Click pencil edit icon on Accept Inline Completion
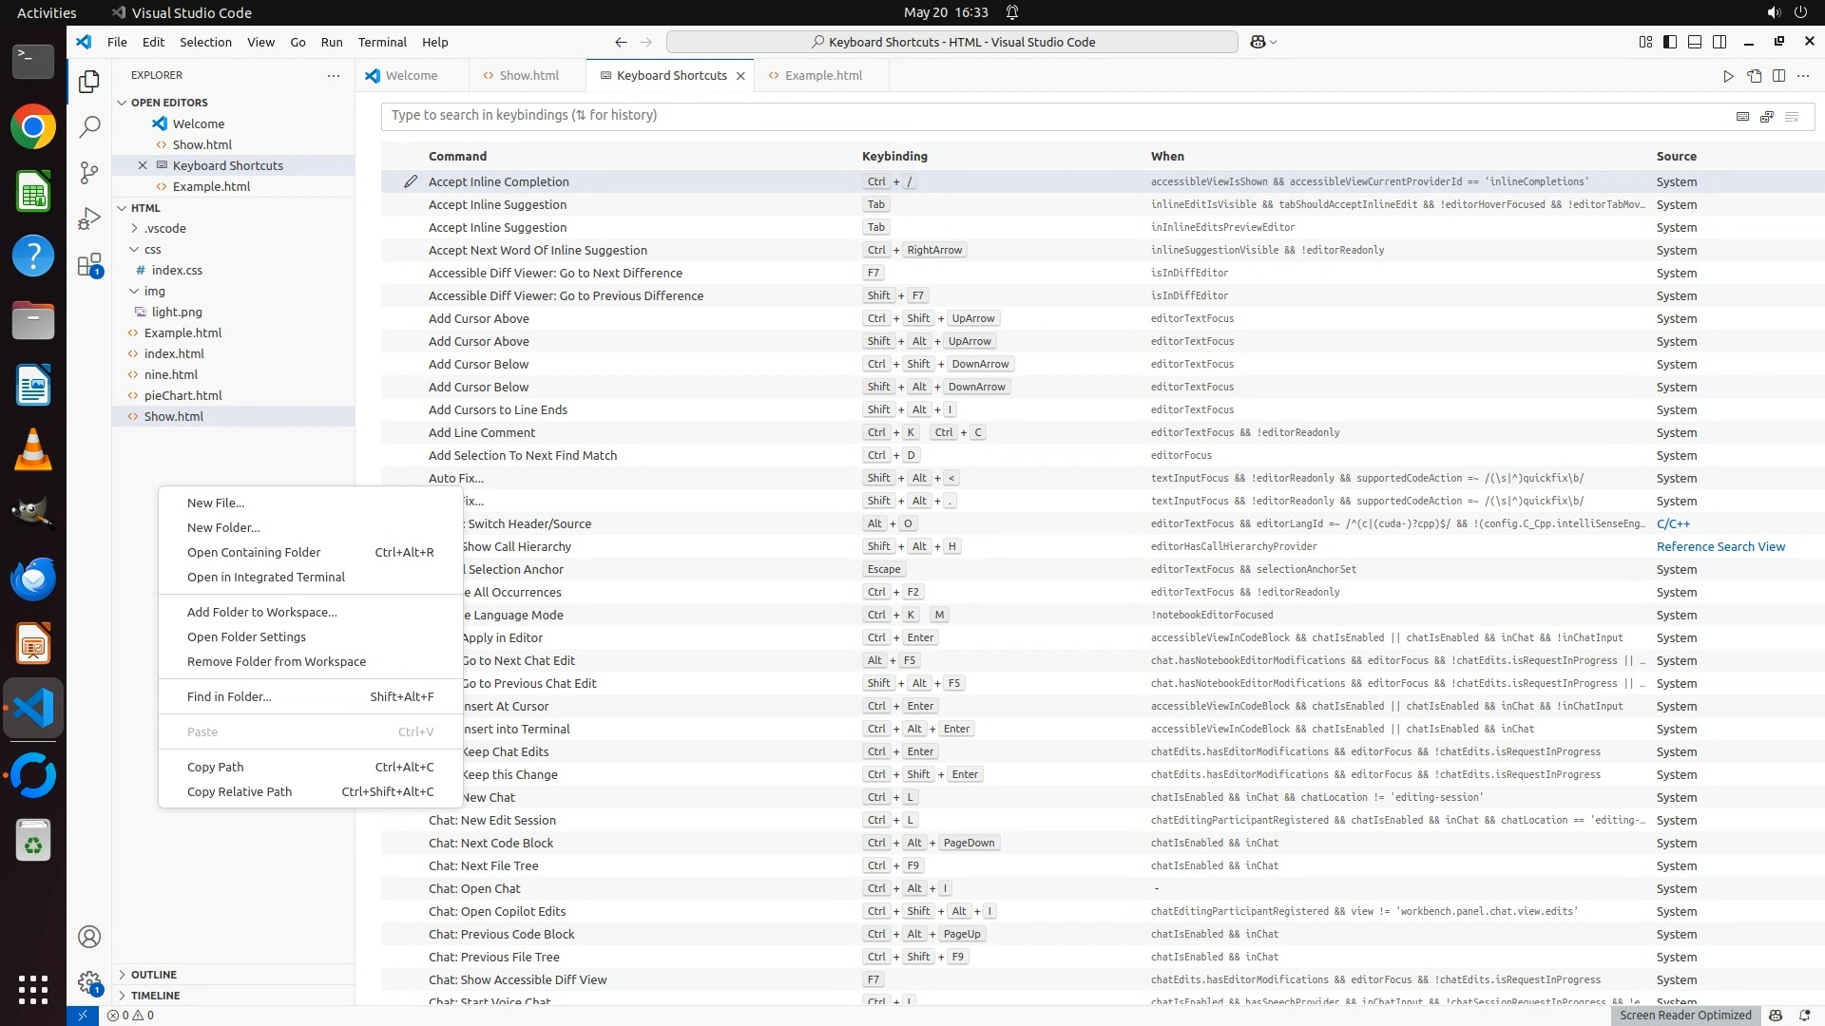The width and height of the screenshot is (1825, 1026). click(x=411, y=181)
